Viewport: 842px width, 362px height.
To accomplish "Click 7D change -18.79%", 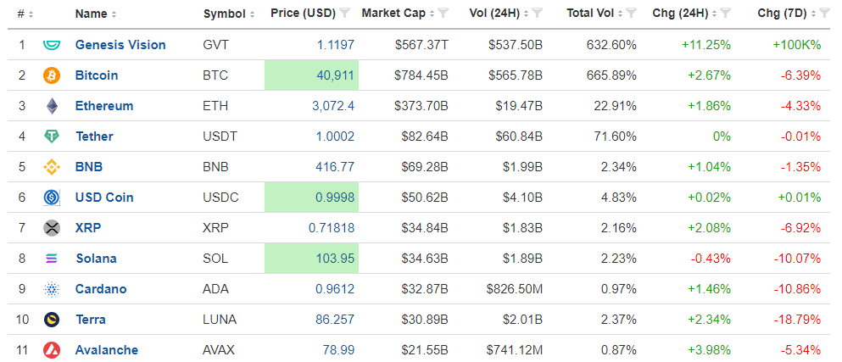I will [797, 320].
